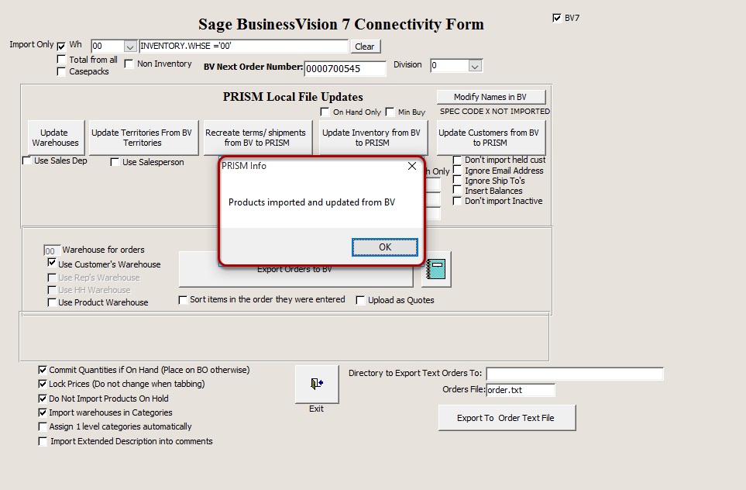Click Update Customers from BV to PRISM

(490, 138)
